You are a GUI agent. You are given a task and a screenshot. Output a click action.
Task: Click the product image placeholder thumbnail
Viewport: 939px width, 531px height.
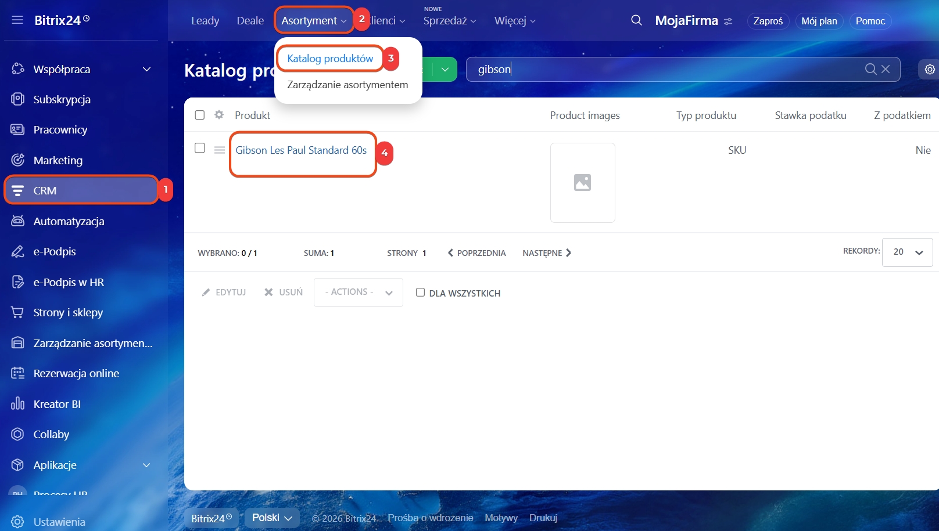[x=583, y=183]
